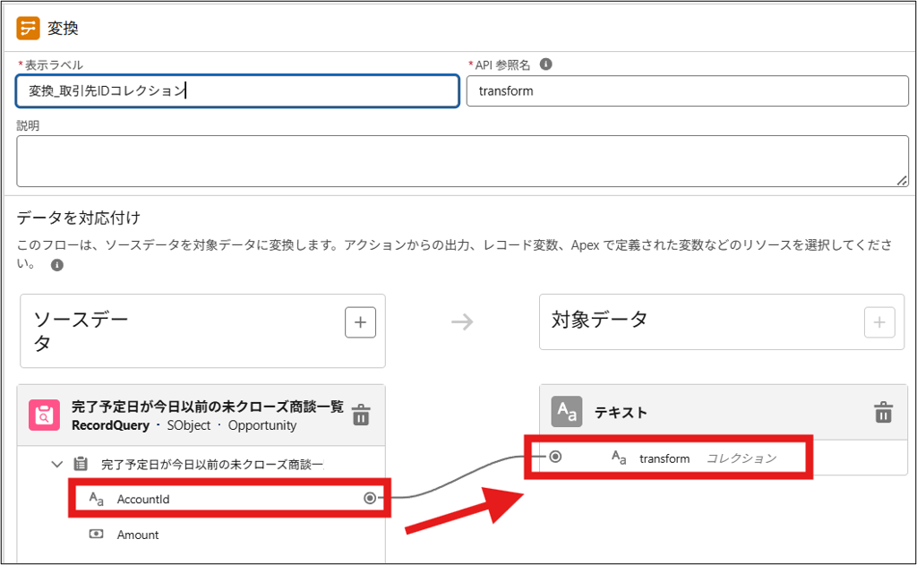This screenshot has height=565, width=917.
Task: Click the Aa text type icon beside AccountId
Action: pyautogui.click(x=97, y=499)
